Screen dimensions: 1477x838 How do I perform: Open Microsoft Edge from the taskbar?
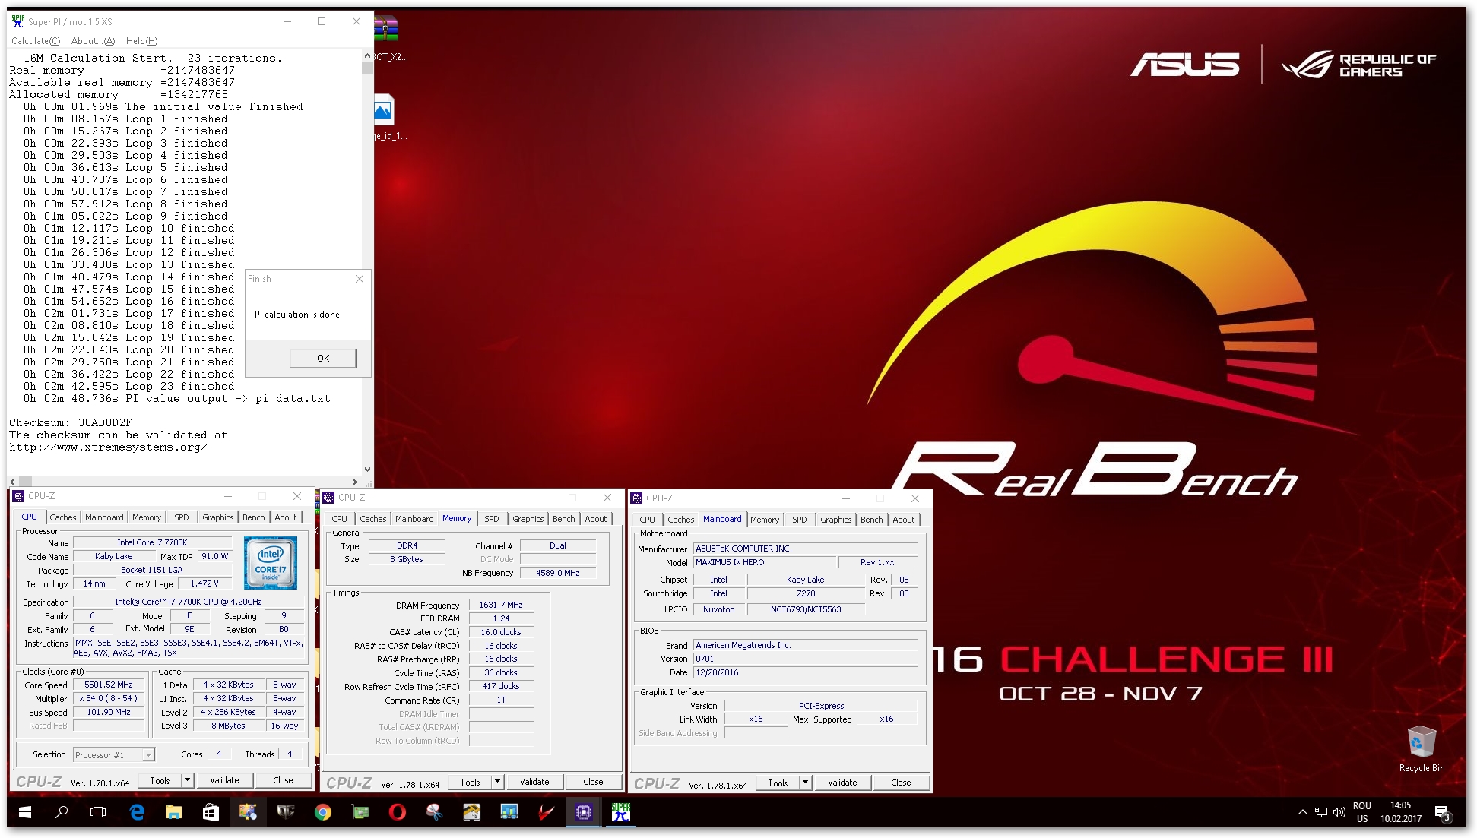pyautogui.click(x=137, y=812)
